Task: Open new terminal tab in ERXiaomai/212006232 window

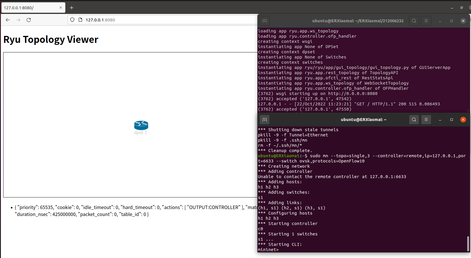Action: [265, 21]
